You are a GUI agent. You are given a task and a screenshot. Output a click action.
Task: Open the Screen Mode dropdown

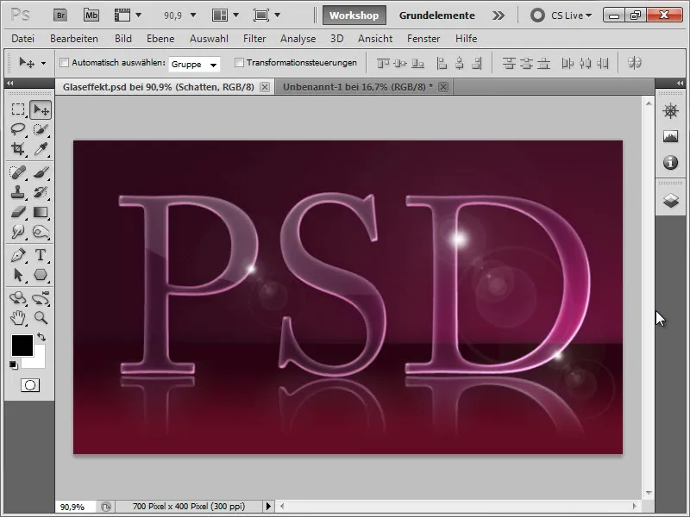(277, 16)
